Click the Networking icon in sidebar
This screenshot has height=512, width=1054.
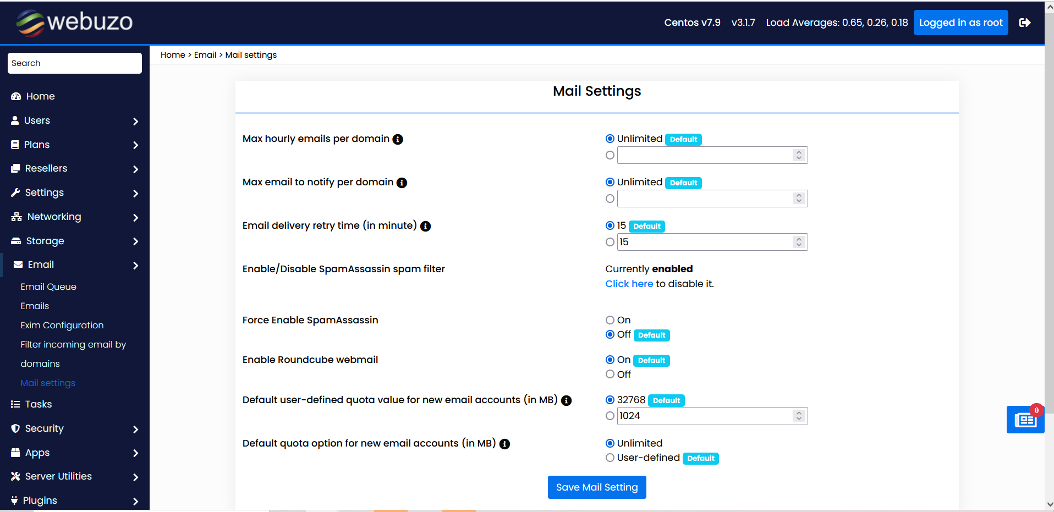tap(17, 217)
